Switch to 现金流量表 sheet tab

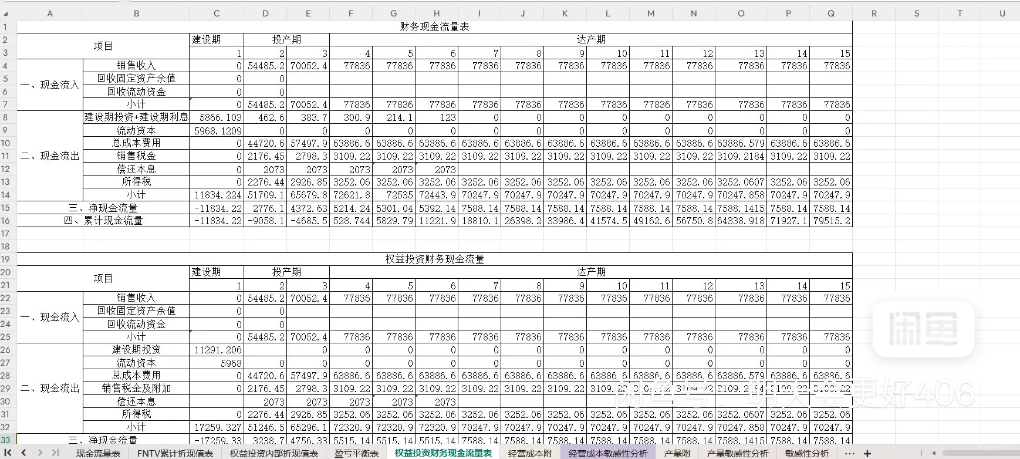point(98,453)
